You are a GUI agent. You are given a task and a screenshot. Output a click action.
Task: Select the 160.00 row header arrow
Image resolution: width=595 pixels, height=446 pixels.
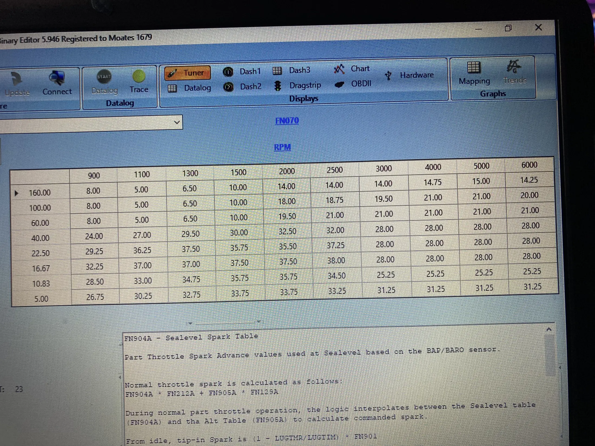click(16, 193)
